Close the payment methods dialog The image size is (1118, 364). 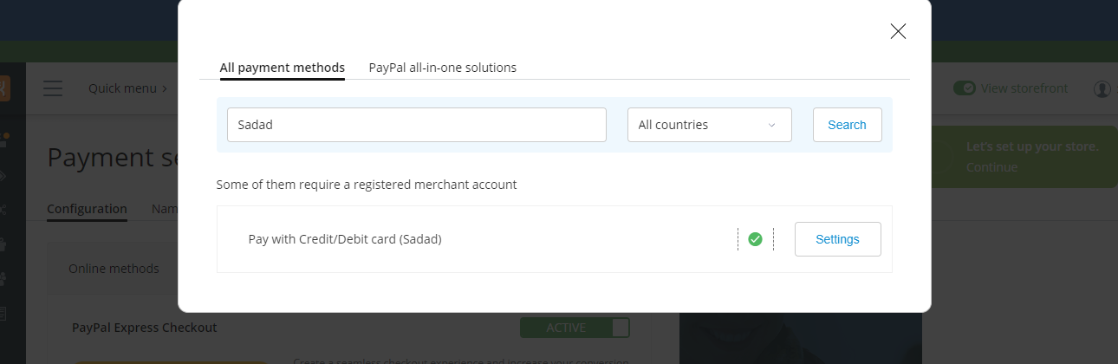[898, 32]
